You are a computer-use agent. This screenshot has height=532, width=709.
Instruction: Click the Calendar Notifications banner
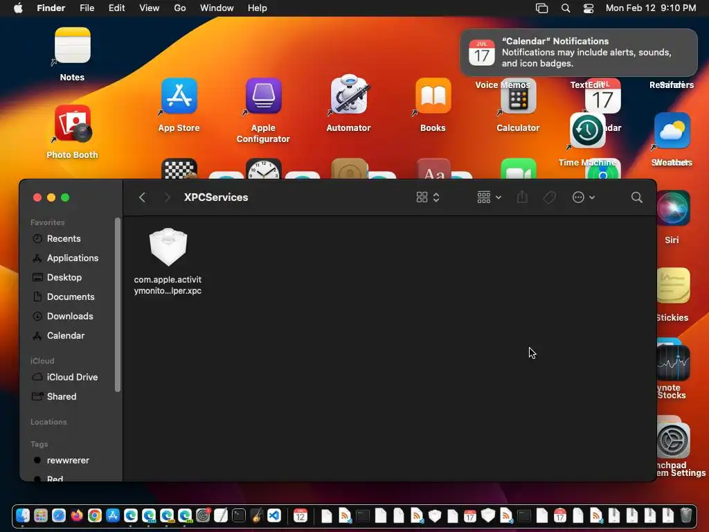coord(578,53)
